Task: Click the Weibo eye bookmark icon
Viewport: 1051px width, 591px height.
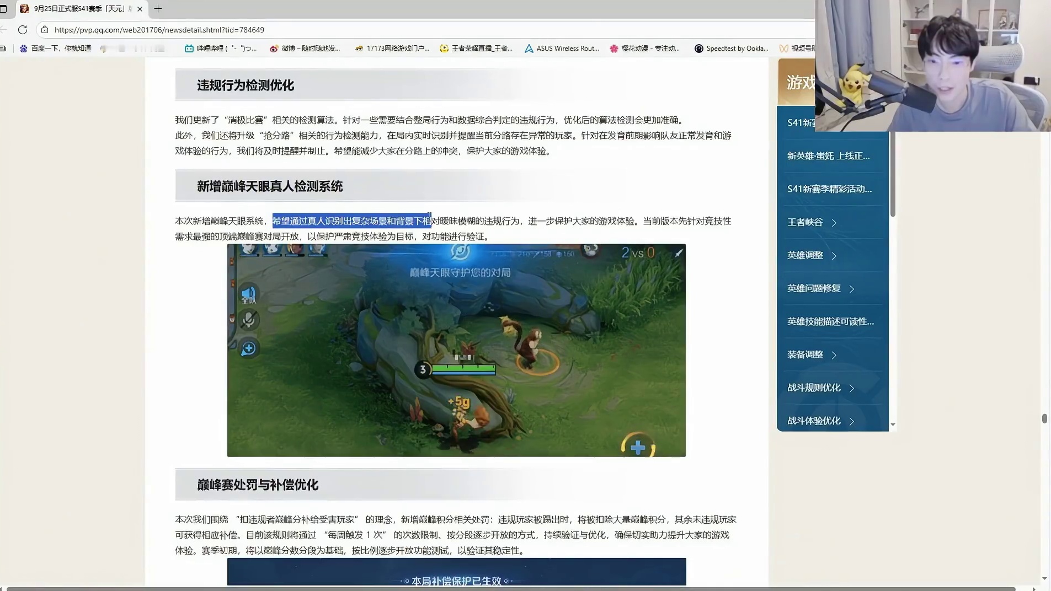Action: click(274, 49)
